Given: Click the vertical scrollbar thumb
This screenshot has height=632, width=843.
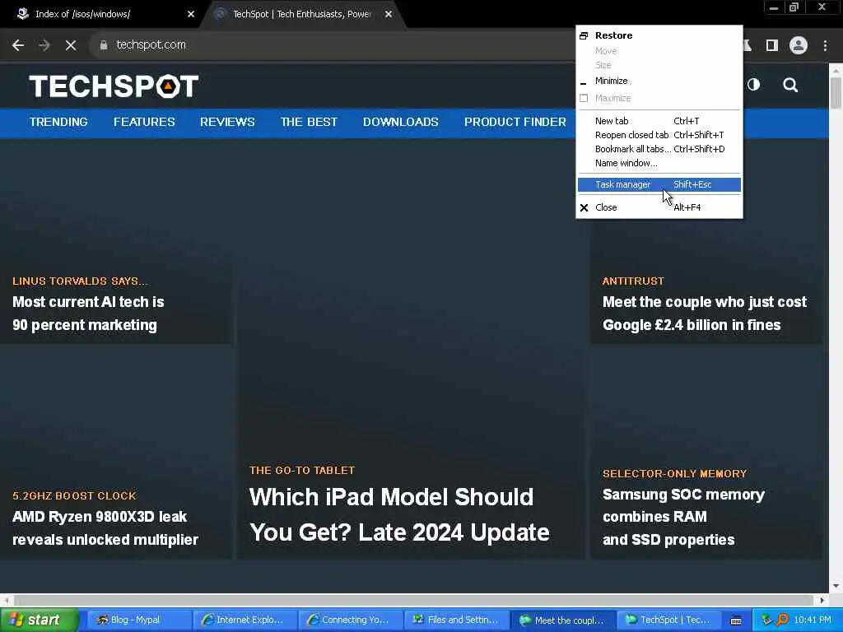Looking at the screenshot, I should [x=836, y=93].
